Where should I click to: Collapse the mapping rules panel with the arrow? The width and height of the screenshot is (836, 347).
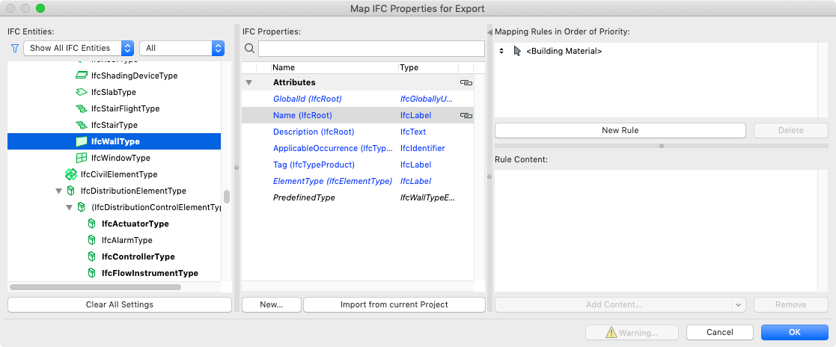[x=490, y=32]
